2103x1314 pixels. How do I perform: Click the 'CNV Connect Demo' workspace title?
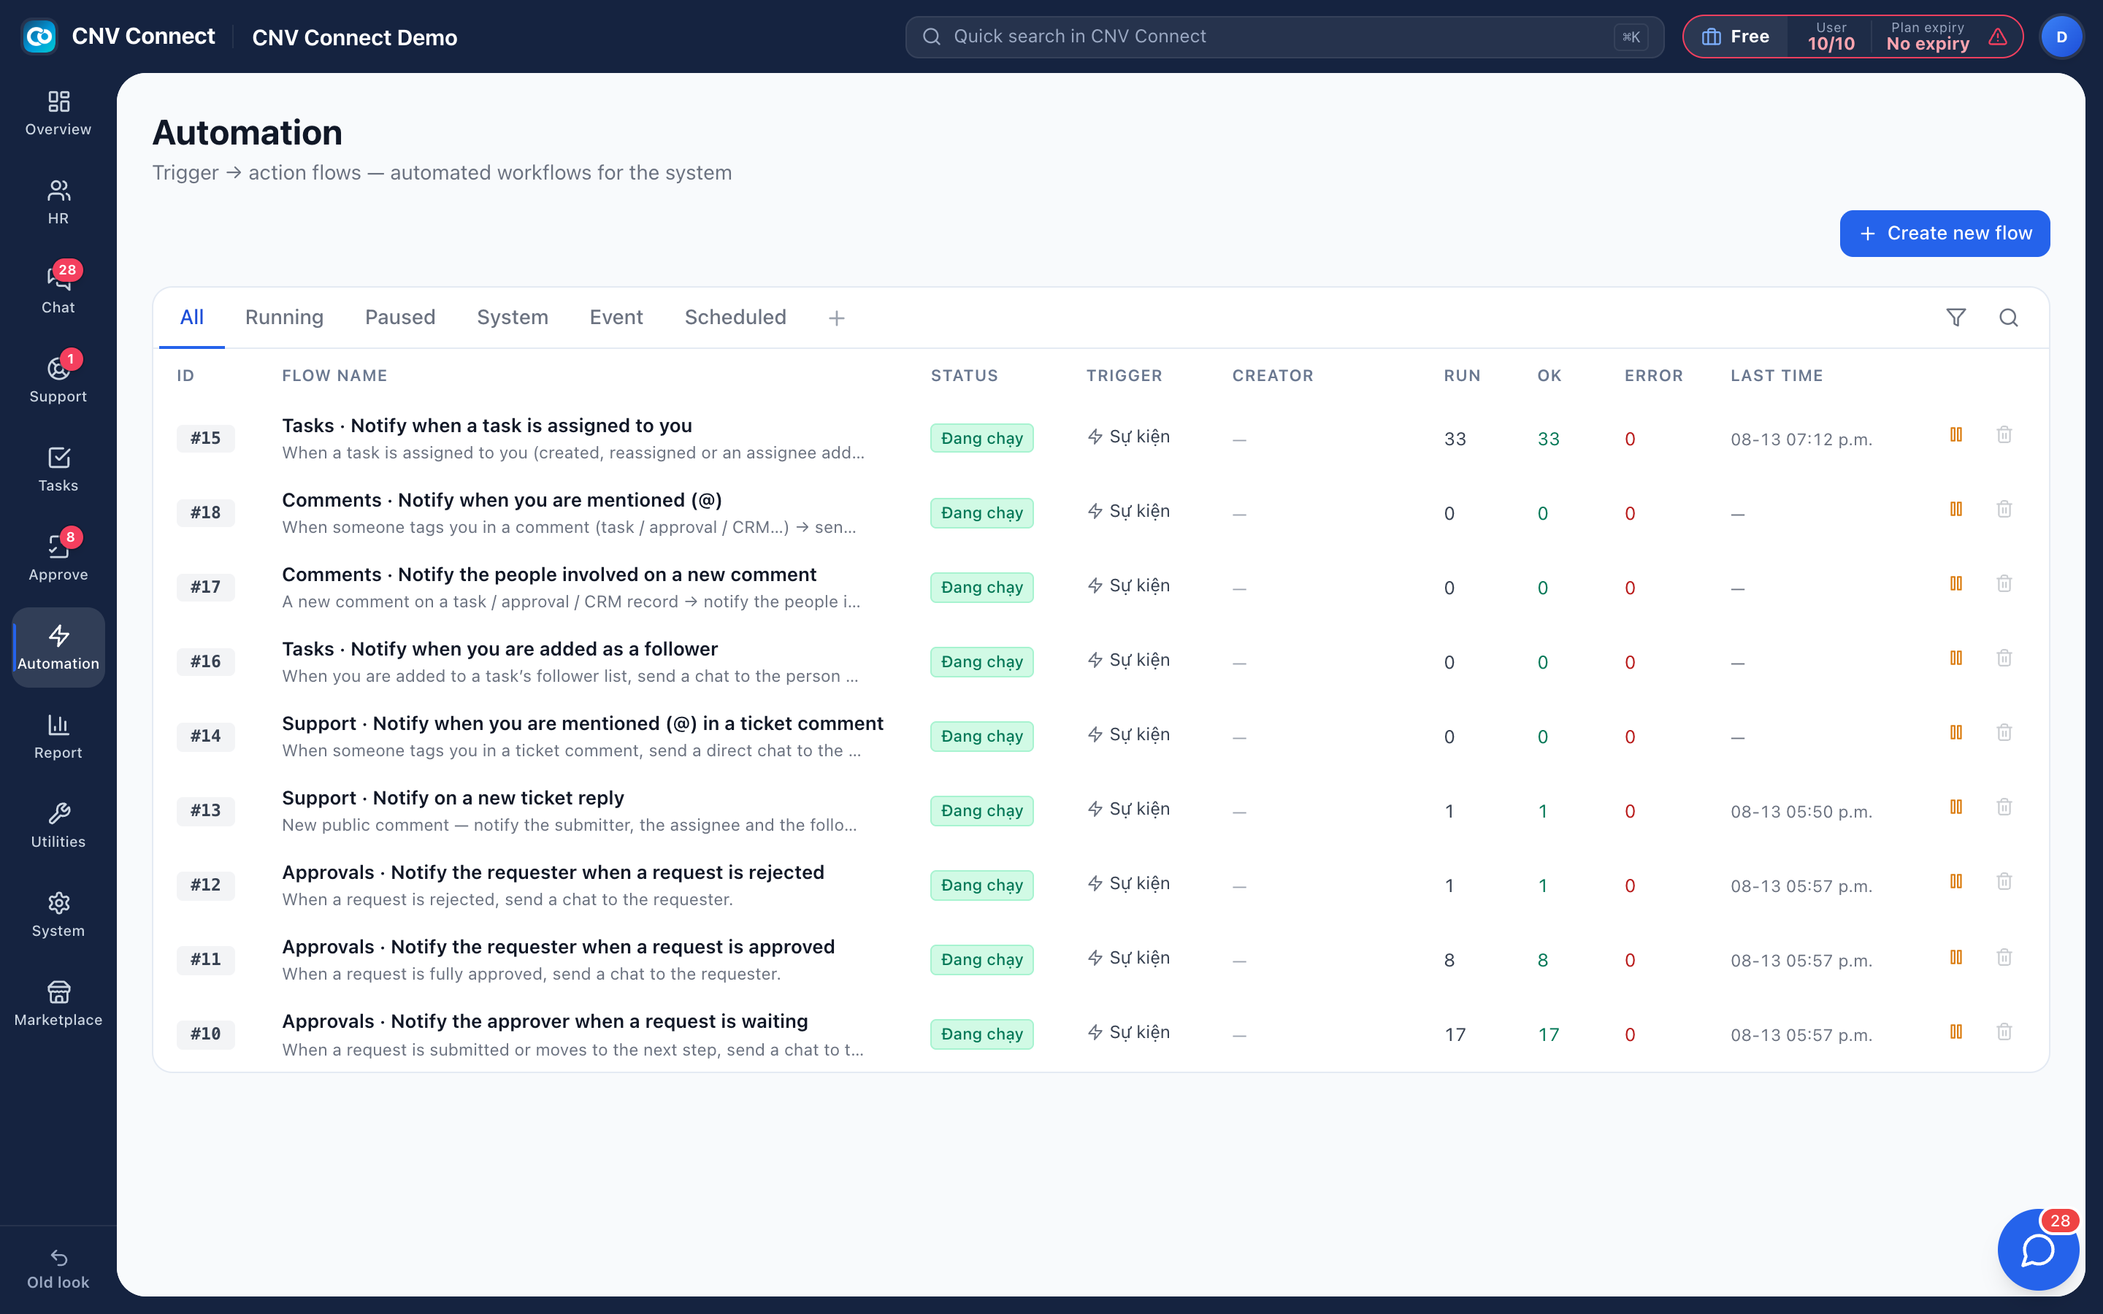coord(355,37)
